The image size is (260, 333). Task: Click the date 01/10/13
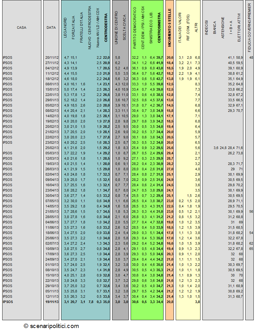pyautogui.click(x=52, y=265)
